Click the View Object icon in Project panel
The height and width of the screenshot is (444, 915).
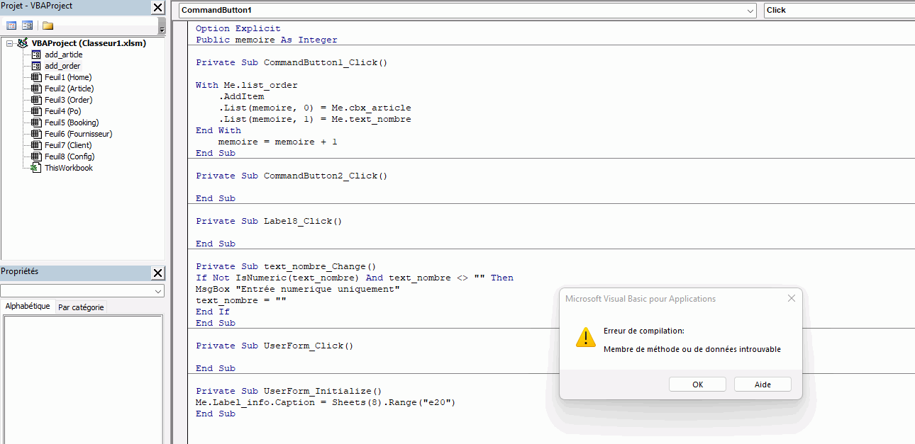point(27,25)
